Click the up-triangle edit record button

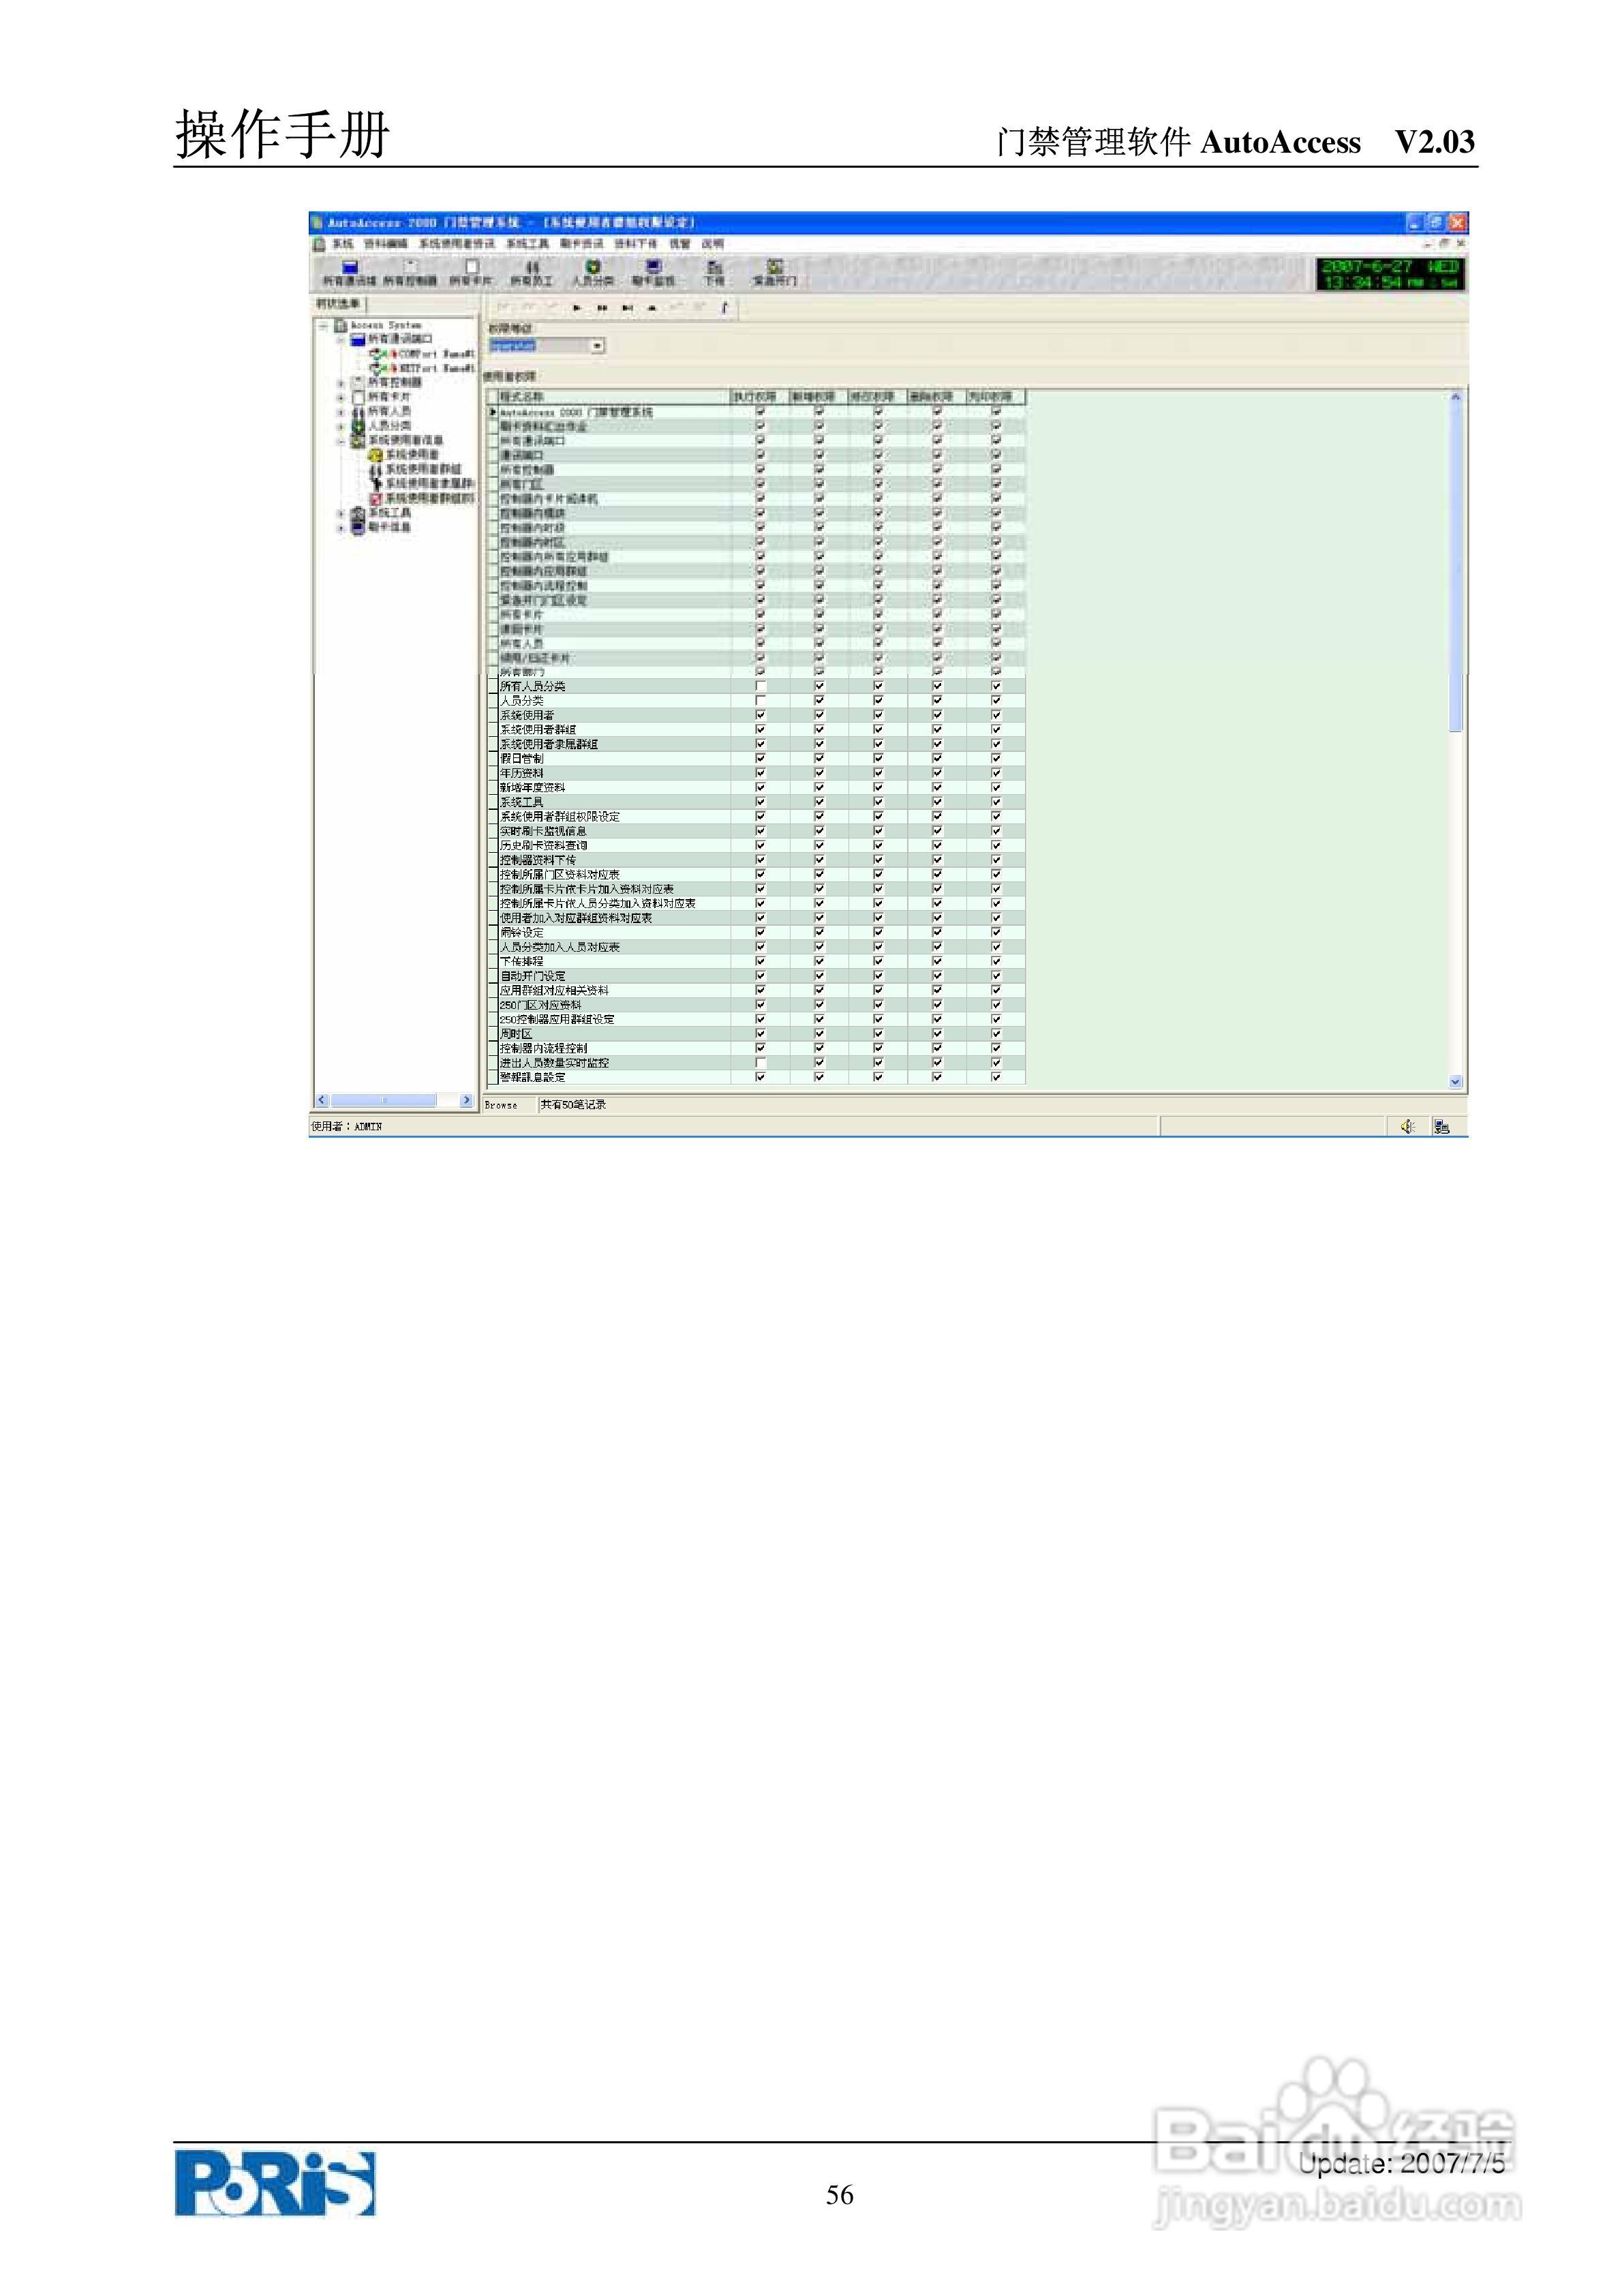(x=652, y=308)
